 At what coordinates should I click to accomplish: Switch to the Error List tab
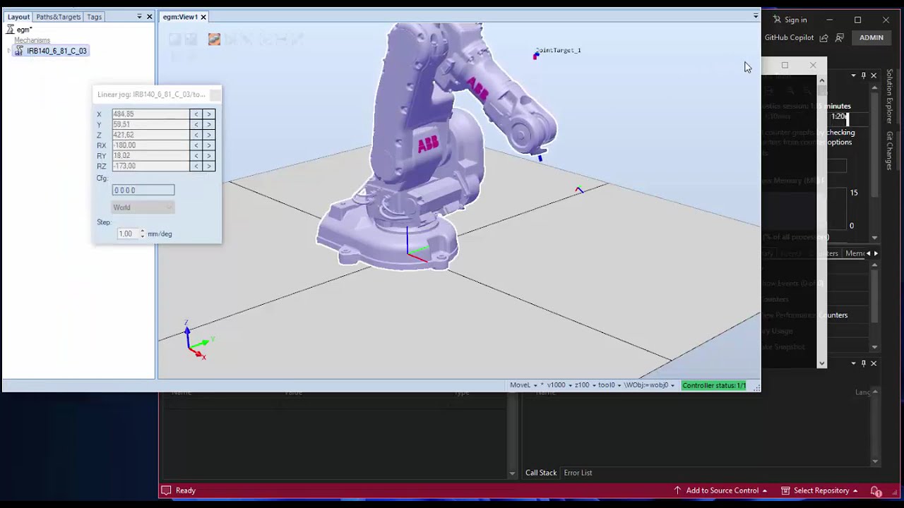578,473
